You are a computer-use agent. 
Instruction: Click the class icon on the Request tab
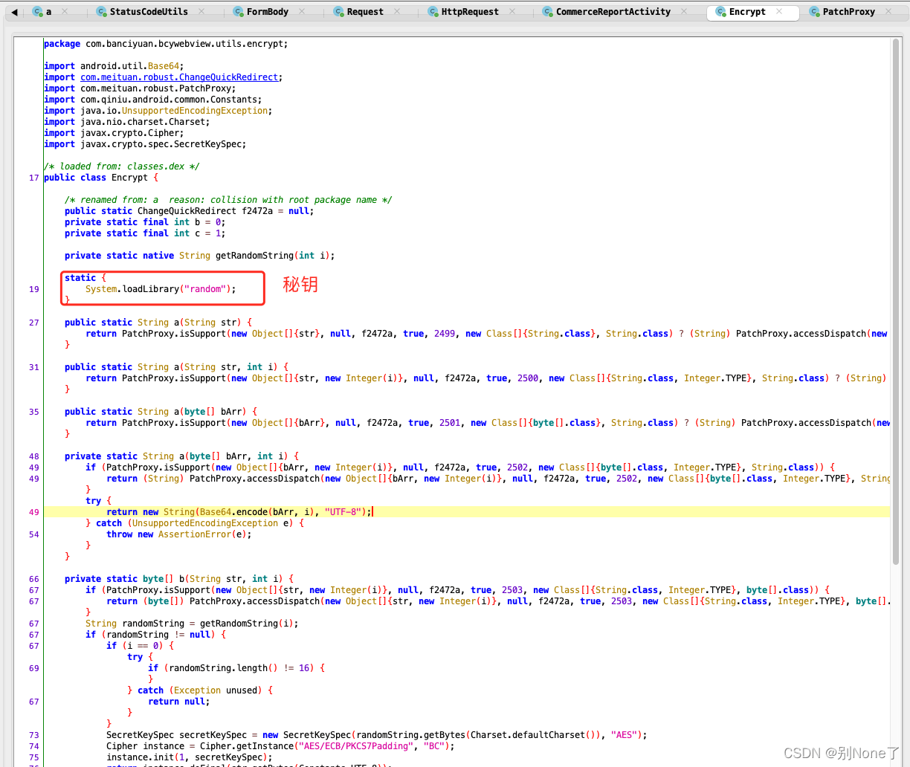tap(338, 12)
